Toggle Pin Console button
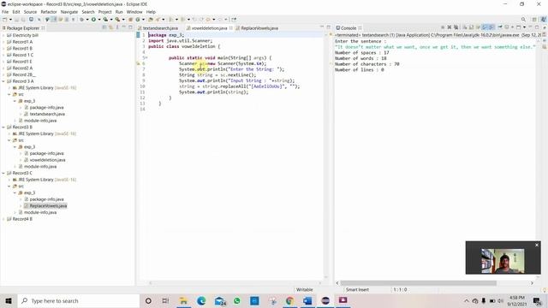This screenshot has width=548, height=308. tap(500, 27)
